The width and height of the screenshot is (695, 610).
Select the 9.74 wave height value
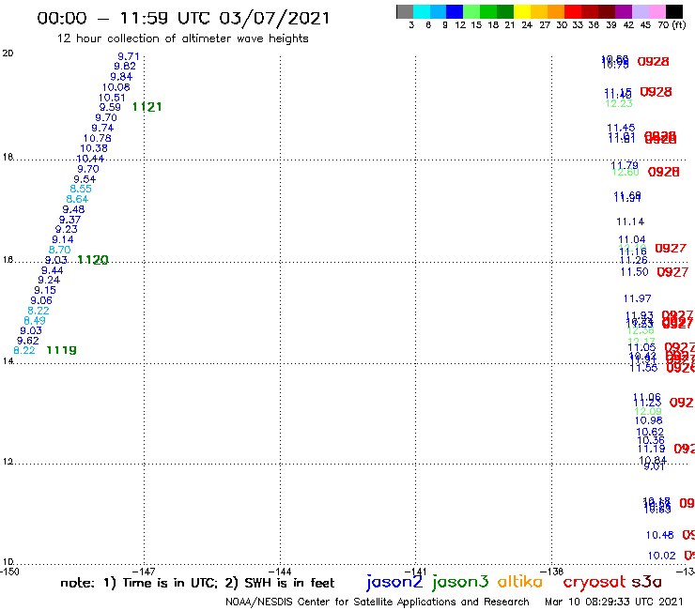pos(102,128)
